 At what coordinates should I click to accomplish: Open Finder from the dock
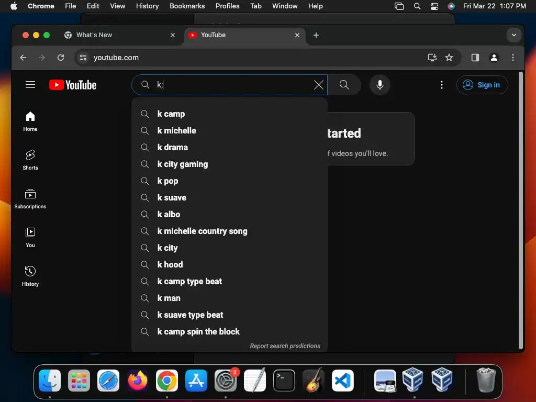[50, 381]
